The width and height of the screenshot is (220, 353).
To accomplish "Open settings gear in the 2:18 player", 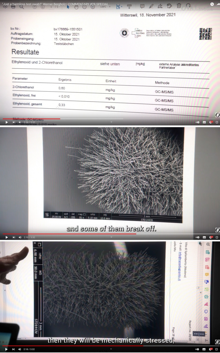I will coord(211,349).
